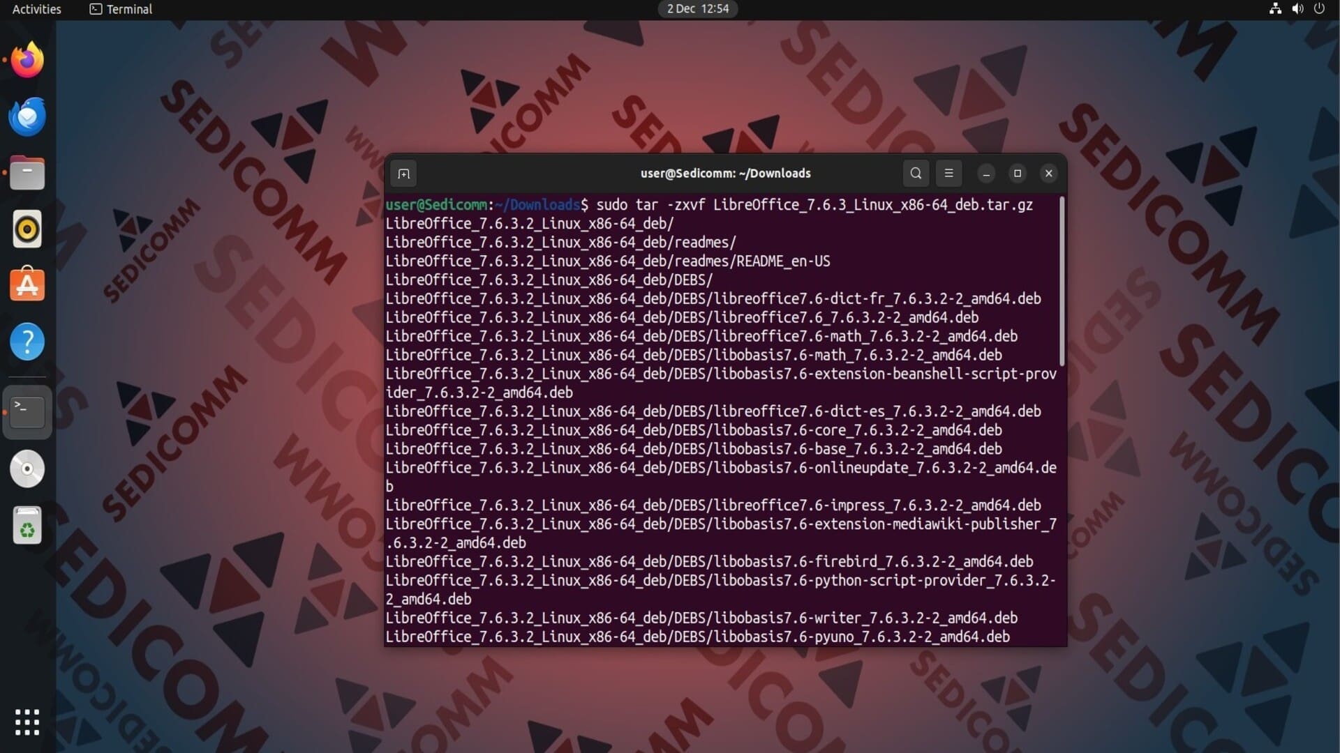Screen dimensions: 1340x753
Task: Click the libobasis7.6-onlineupdate deb line
Action: (x=721, y=478)
